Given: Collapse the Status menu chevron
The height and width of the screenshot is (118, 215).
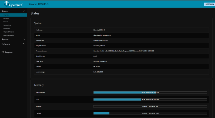Looking at the screenshot, I should coord(24,11).
